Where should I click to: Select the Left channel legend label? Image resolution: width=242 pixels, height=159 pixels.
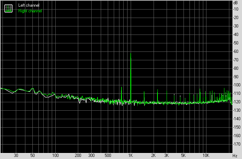(x=29, y=5)
